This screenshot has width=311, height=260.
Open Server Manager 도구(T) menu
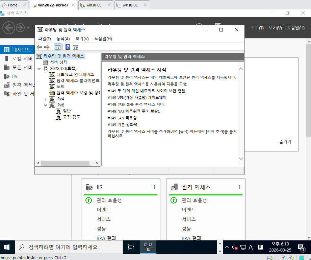click(x=257, y=28)
